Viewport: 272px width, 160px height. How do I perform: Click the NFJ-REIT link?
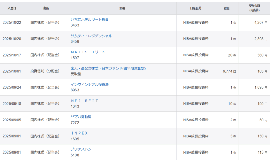coord(84,101)
